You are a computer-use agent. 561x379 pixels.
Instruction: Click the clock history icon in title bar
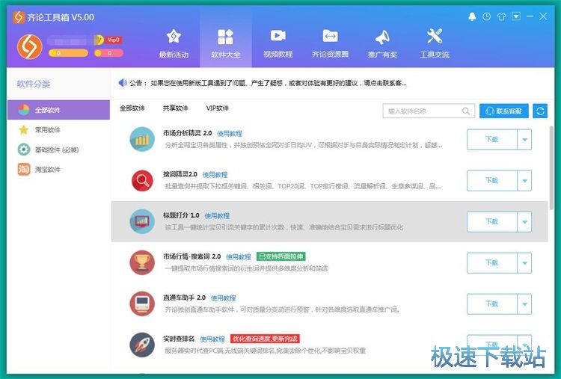point(487,16)
